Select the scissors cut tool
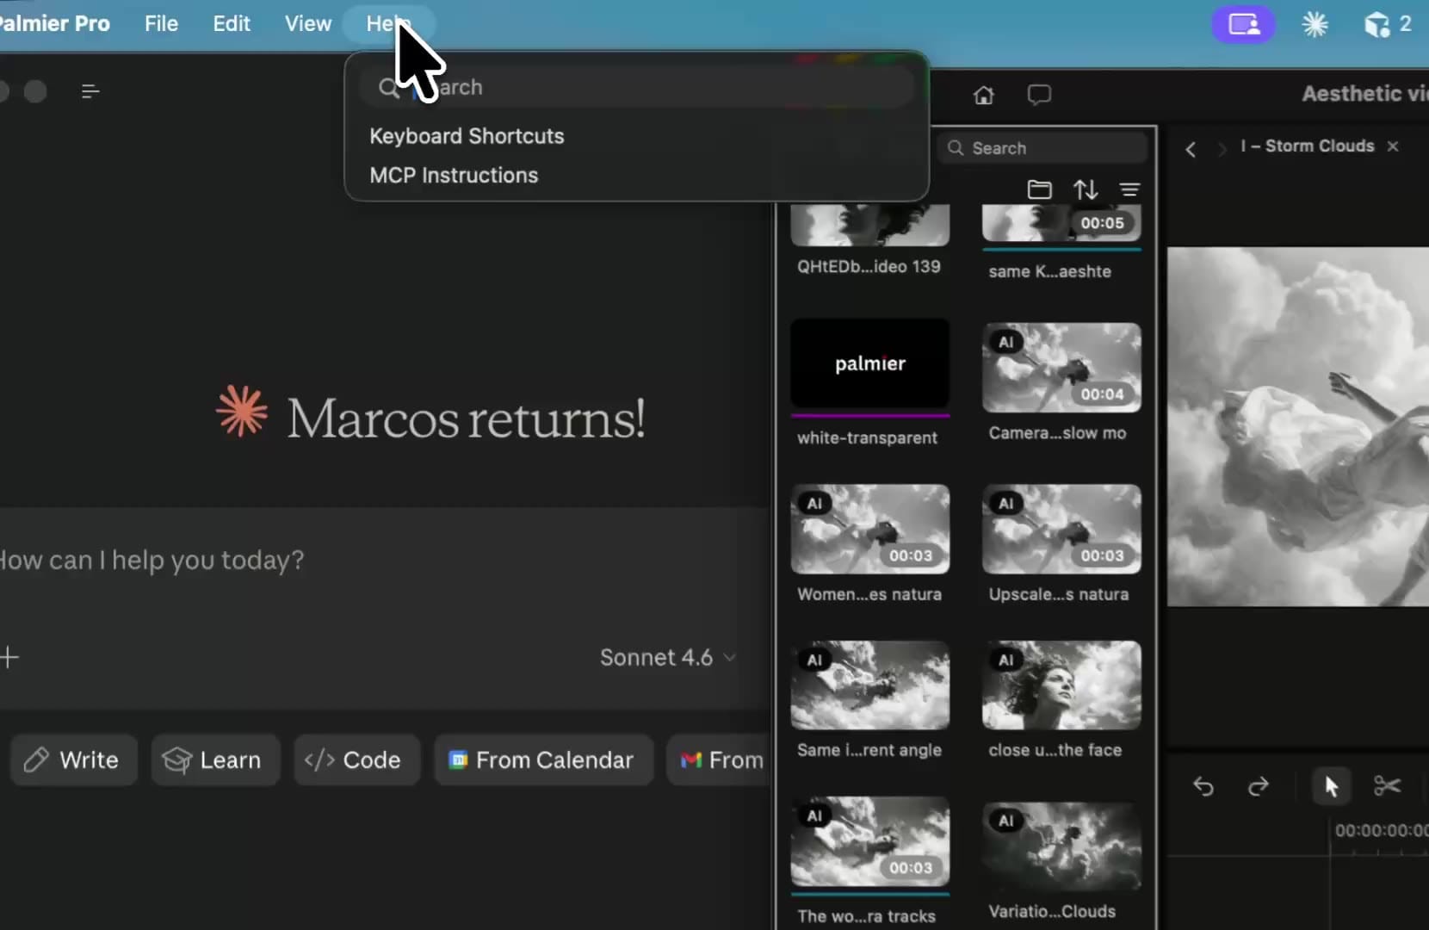The height and width of the screenshot is (930, 1429). (x=1387, y=786)
